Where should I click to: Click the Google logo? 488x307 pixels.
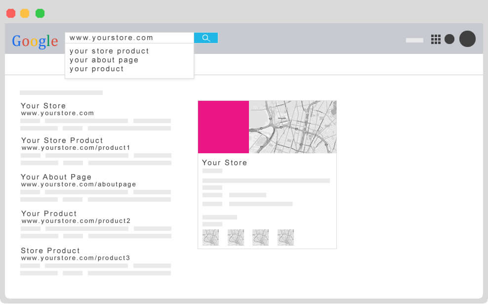[34, 41]
